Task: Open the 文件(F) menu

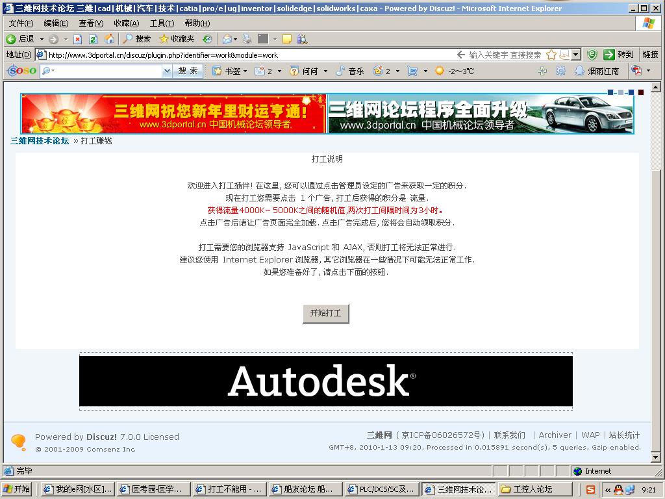Action: pyautogui.click(x=21, y=23)
